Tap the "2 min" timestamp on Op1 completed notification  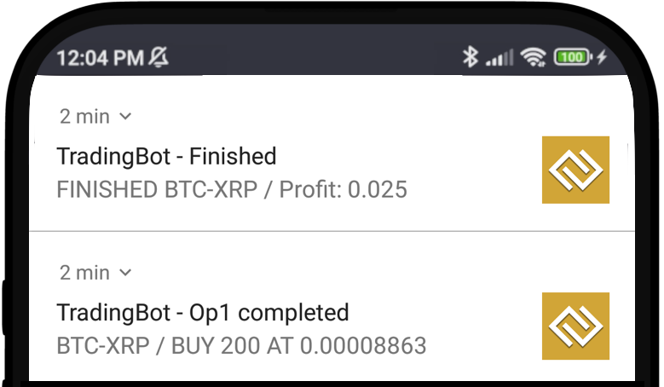point(84,273)
